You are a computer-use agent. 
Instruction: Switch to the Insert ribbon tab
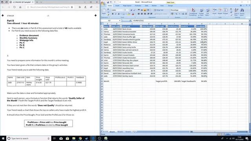(117, 5)
